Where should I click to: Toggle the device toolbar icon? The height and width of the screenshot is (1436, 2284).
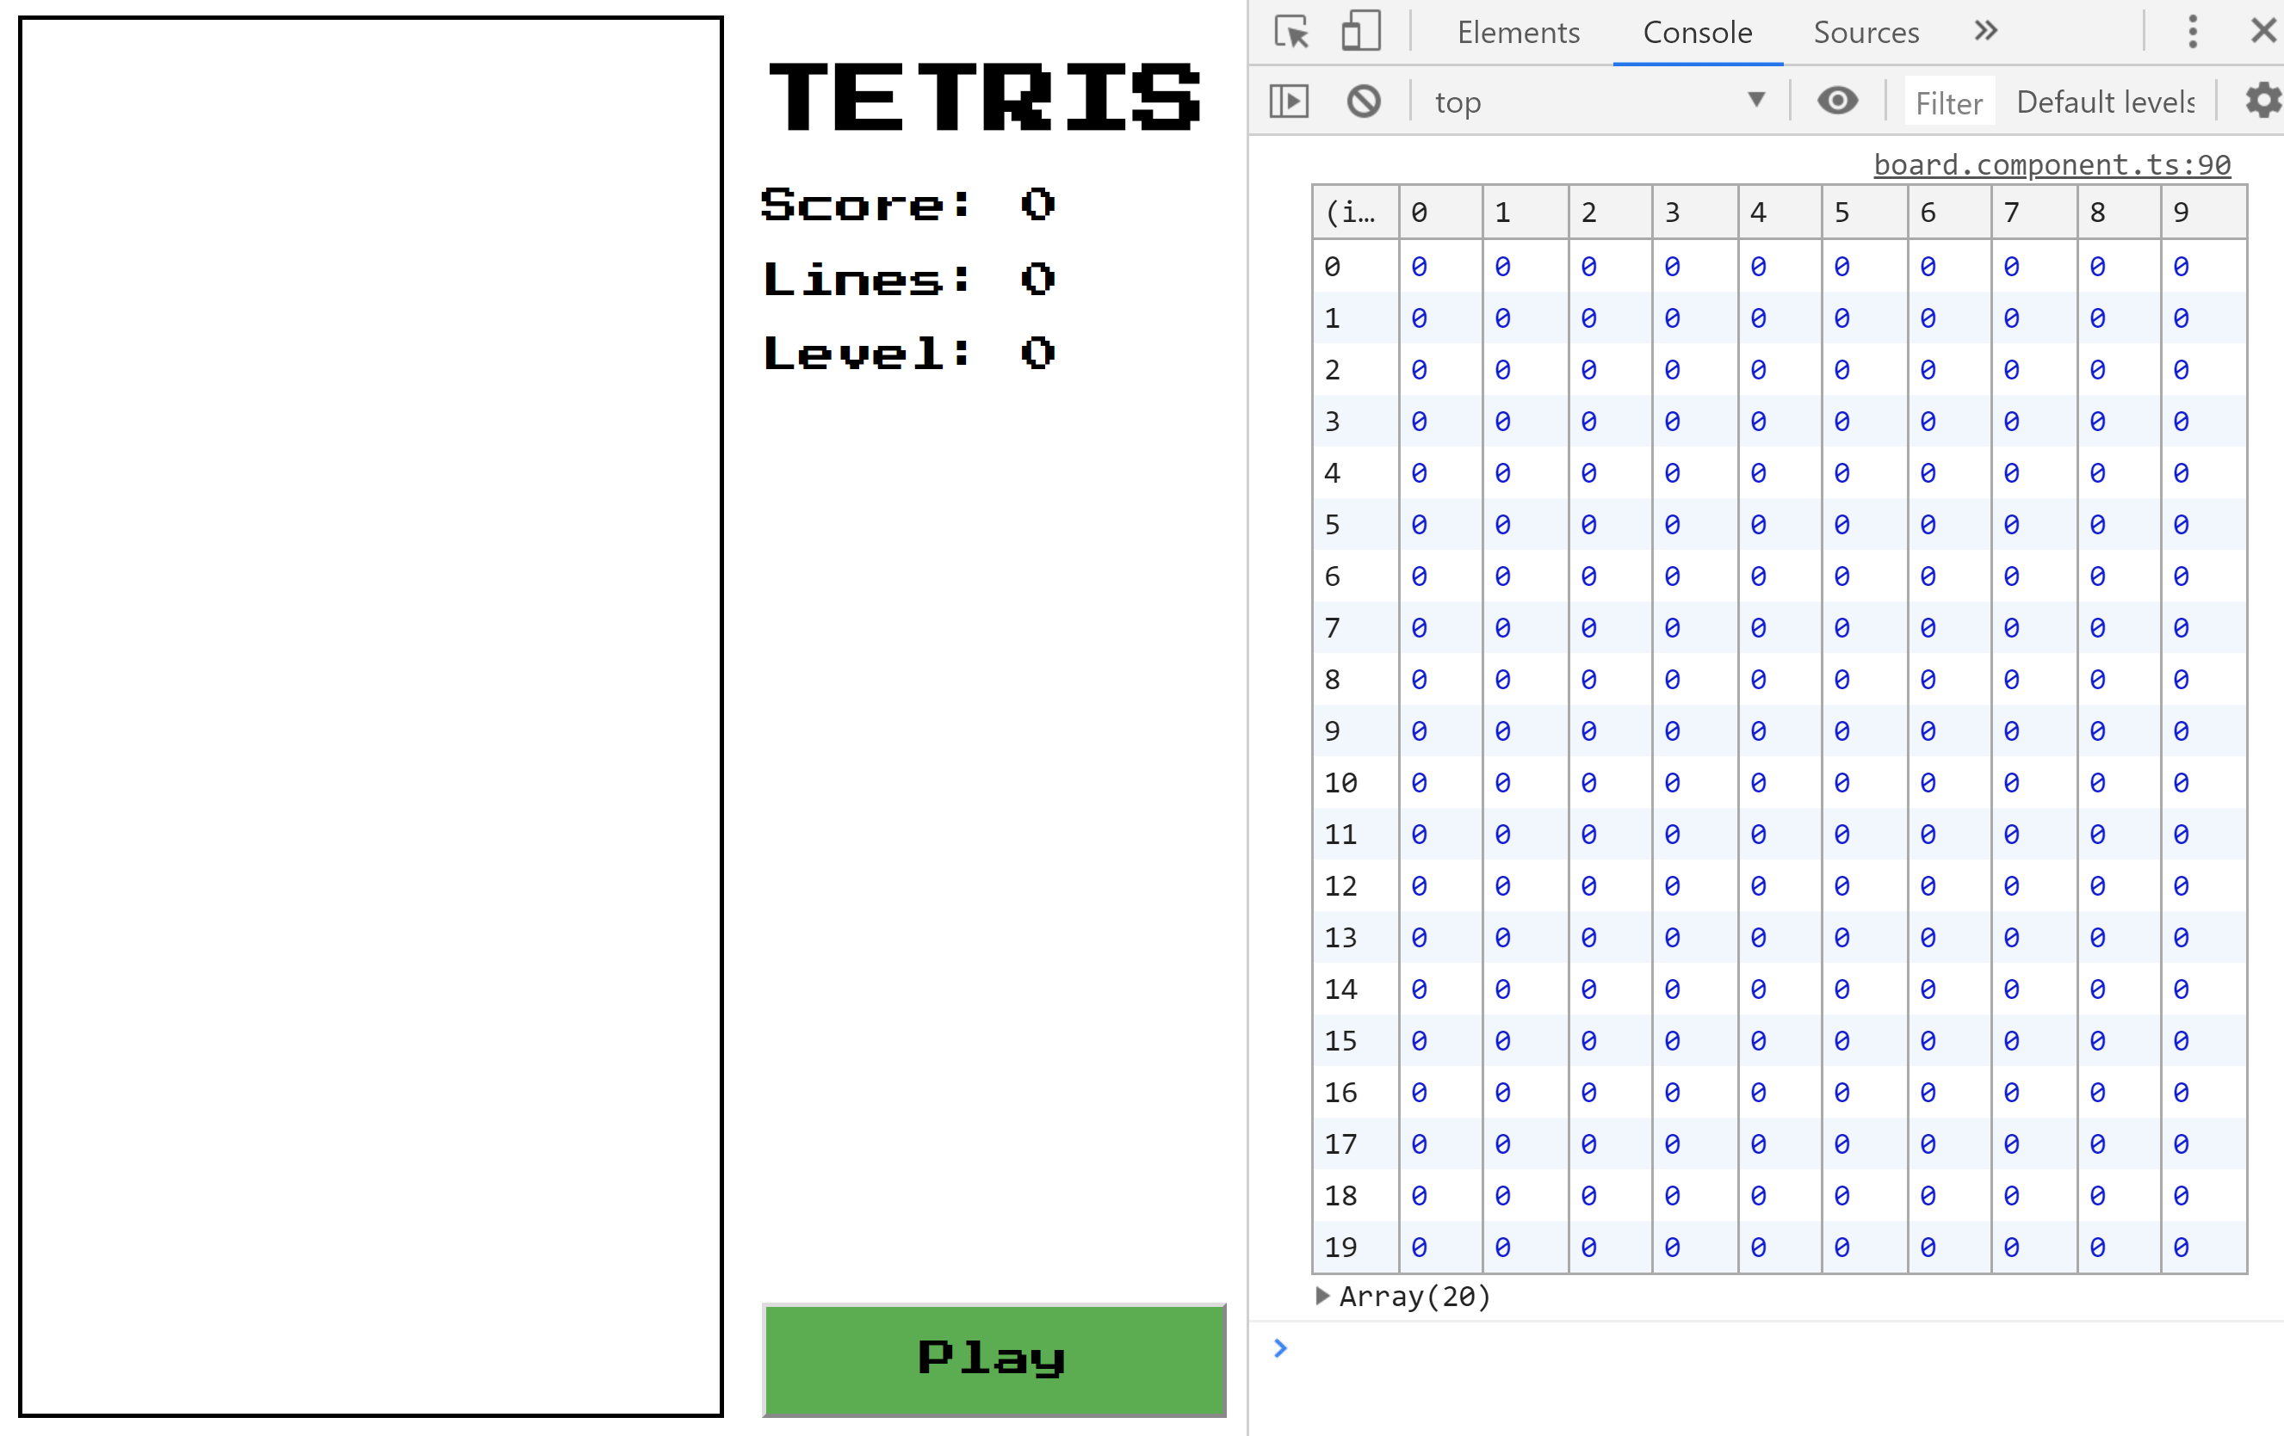point(1360,31)
